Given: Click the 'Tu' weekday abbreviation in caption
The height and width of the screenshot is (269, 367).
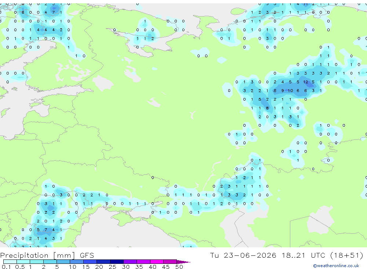Looking at the screenshot, I should (x=214, y=255).
